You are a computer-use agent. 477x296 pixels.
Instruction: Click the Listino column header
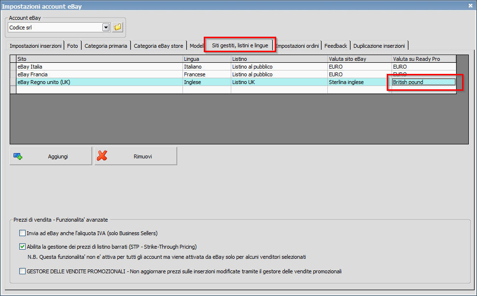click(279, 59)
